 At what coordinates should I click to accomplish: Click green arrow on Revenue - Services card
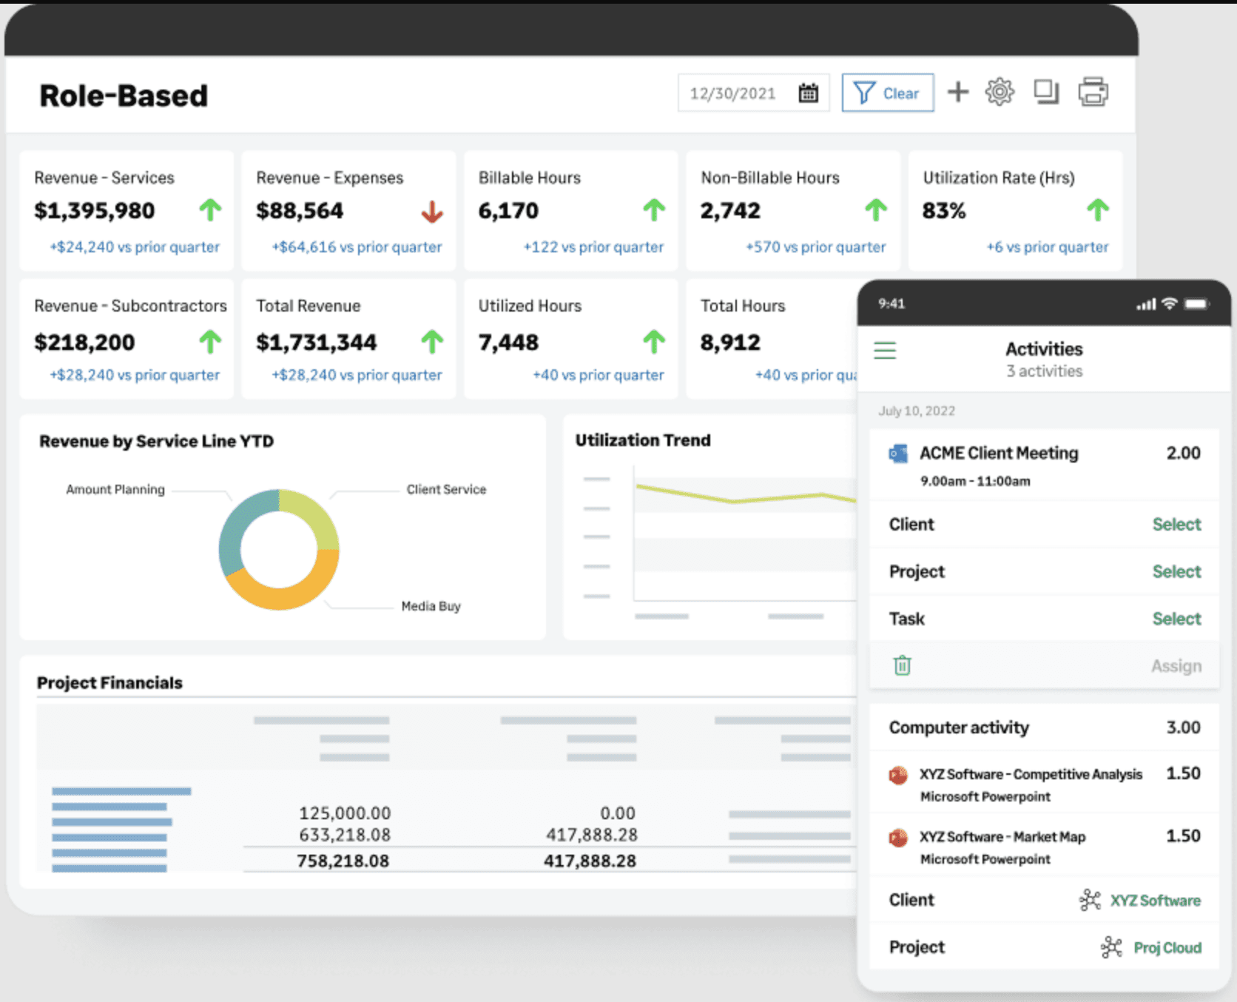(210, 210)
